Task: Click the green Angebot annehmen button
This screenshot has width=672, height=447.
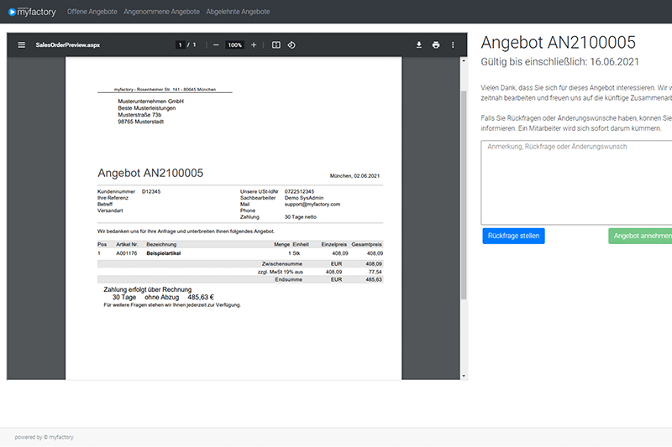Action: (642, 236)
